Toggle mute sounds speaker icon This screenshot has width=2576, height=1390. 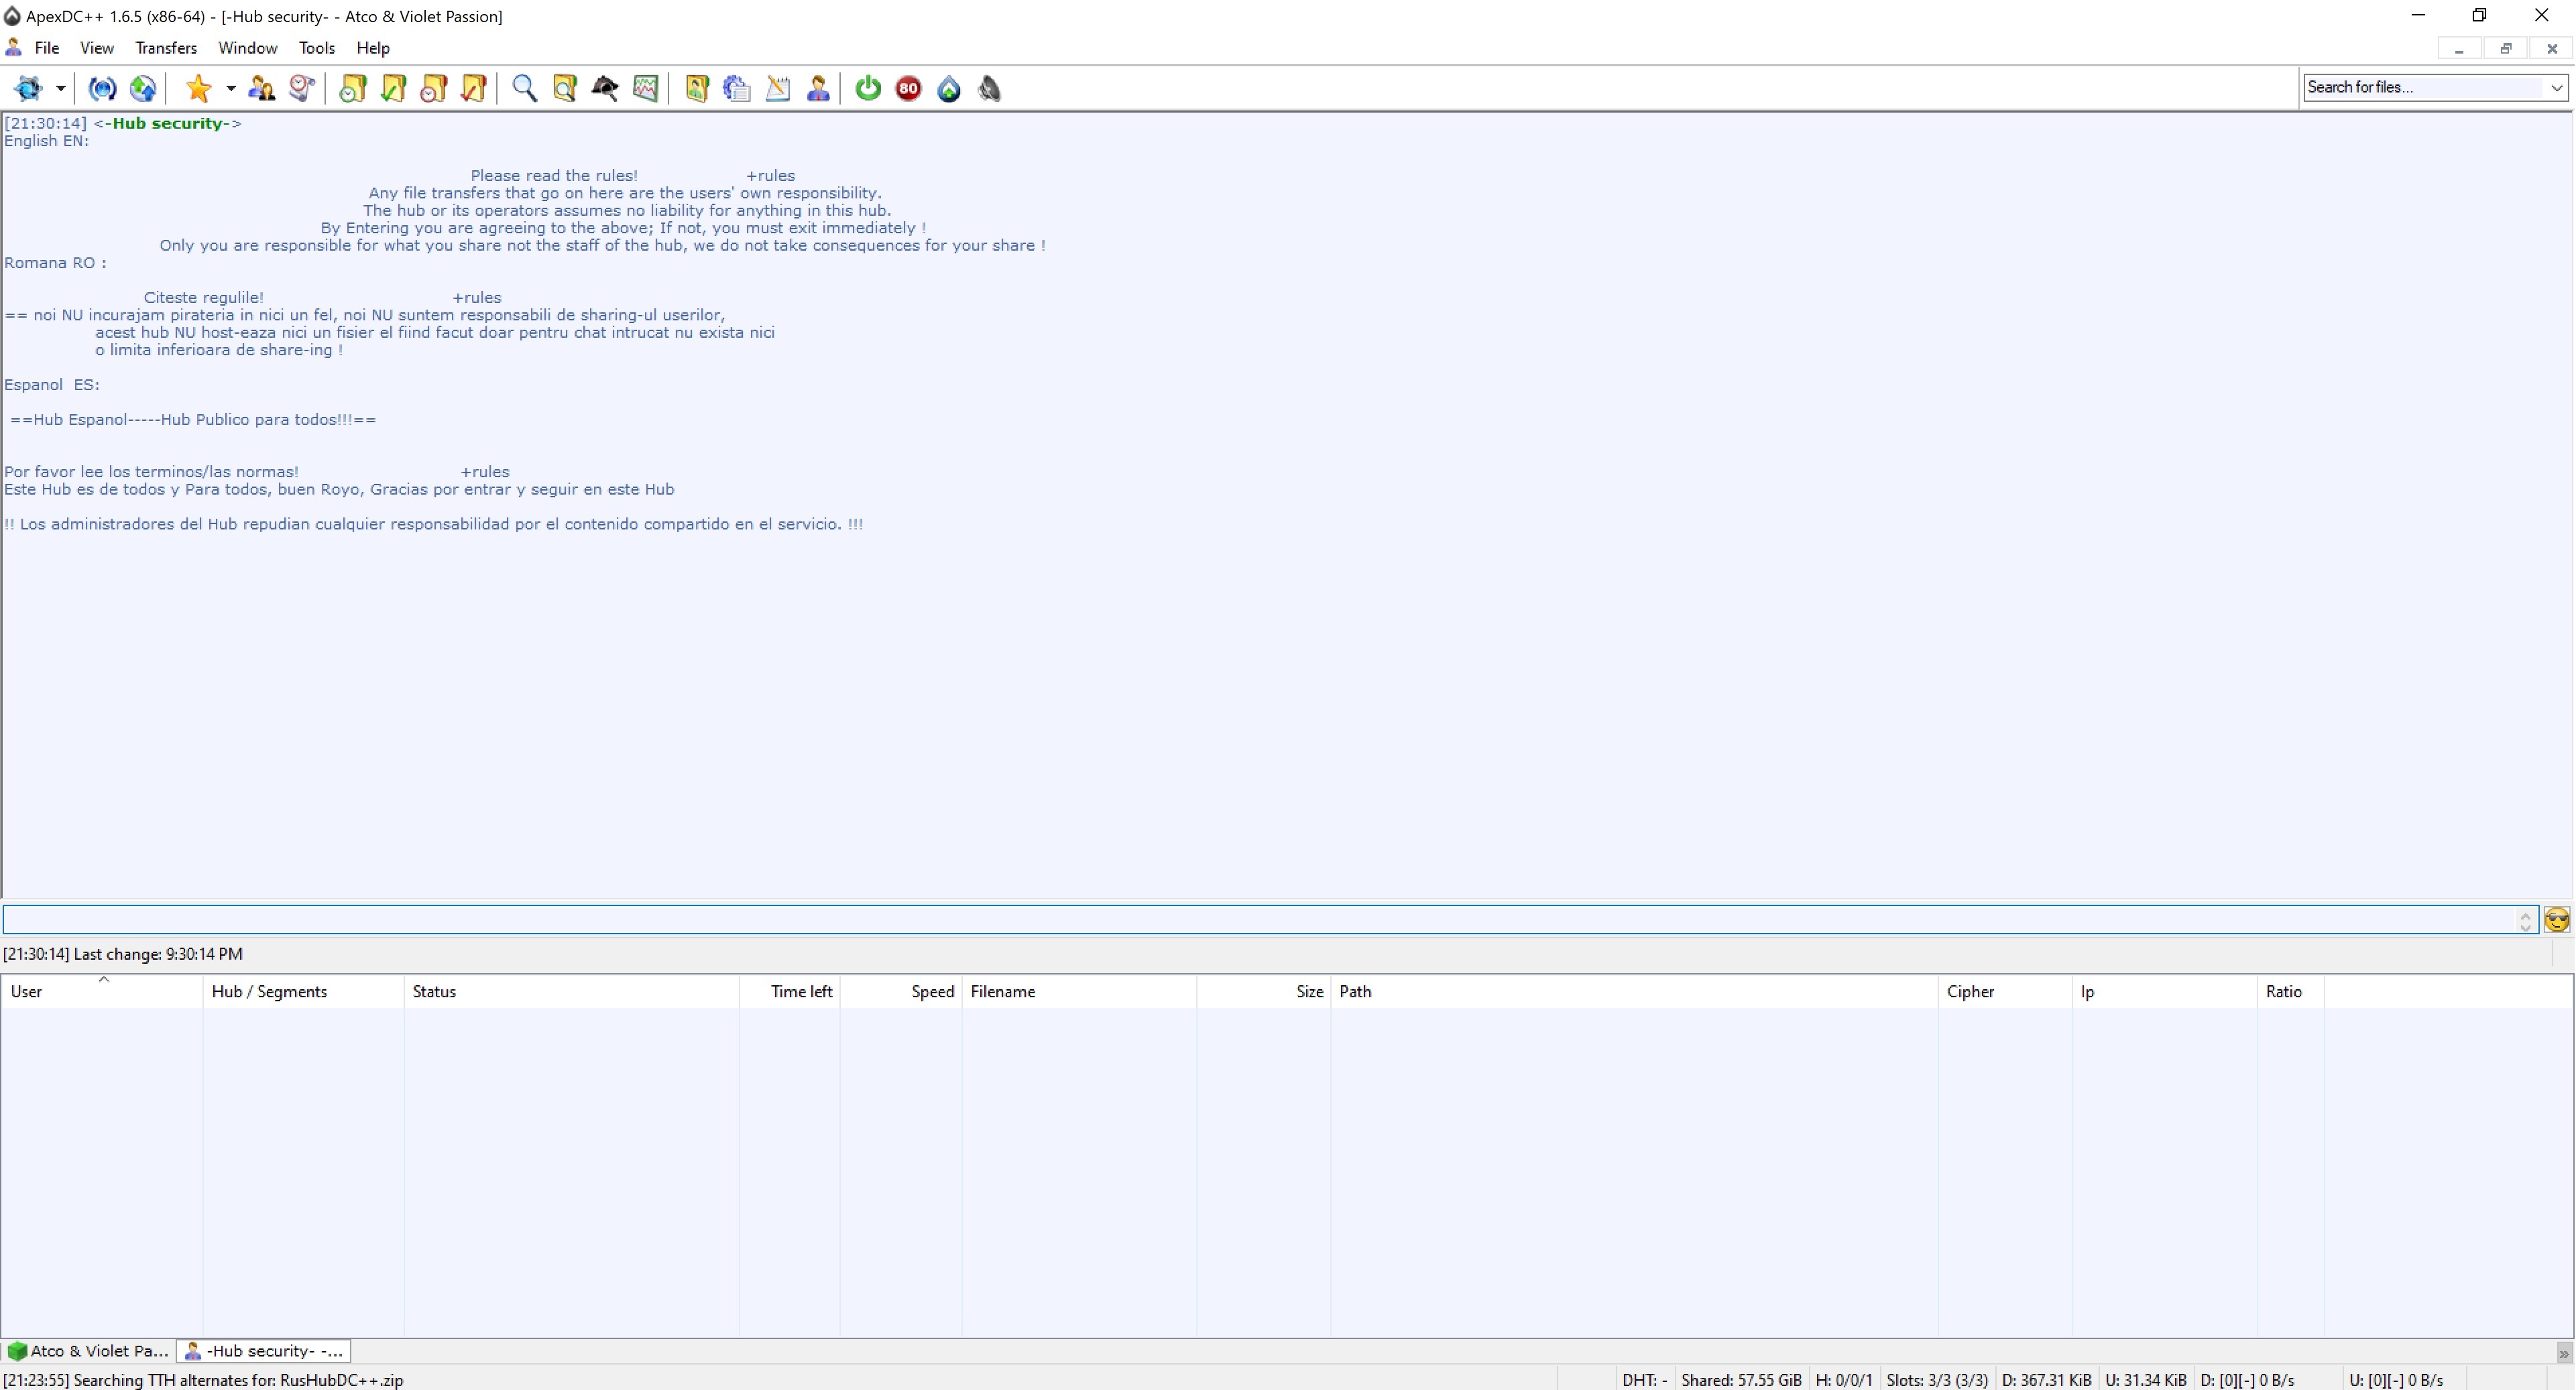pos(989,89)
